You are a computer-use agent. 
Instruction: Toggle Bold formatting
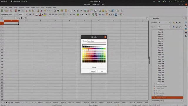[x=30, y=14]
